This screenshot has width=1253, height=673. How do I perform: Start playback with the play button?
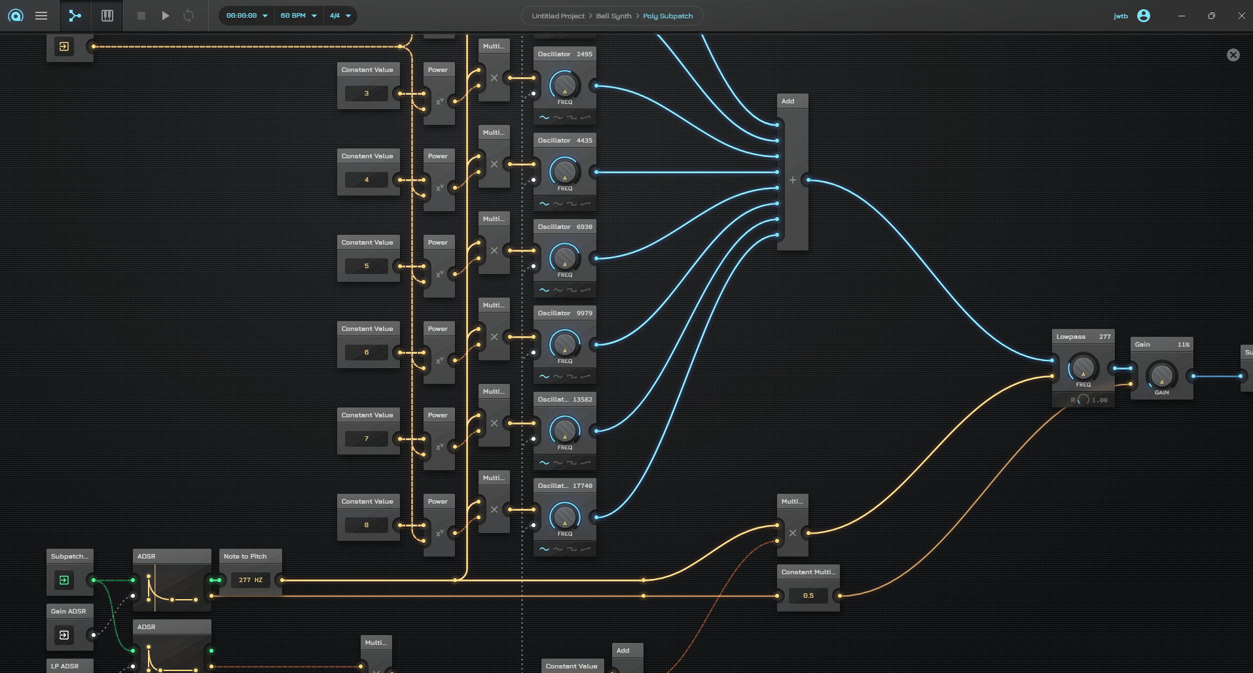click(166, 16)
